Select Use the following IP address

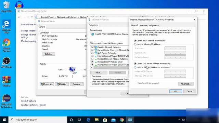(x=135, y=44)
